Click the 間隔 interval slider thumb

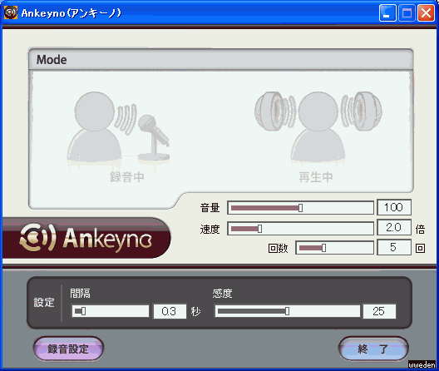[83, 311]
